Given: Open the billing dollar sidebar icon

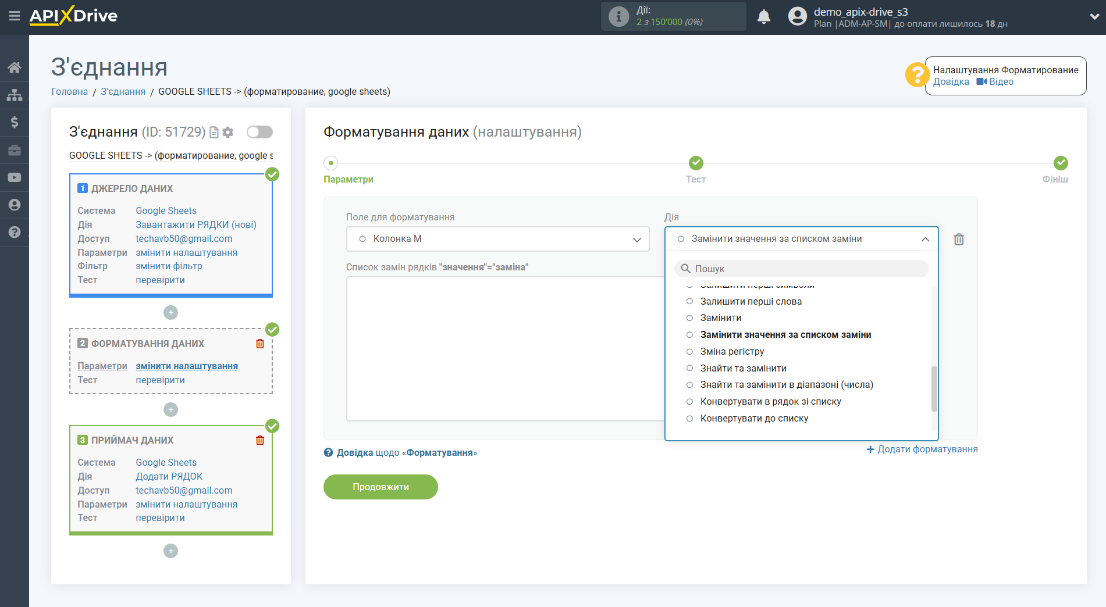Looking at the screenshot, I should click(x=15, y=122).
